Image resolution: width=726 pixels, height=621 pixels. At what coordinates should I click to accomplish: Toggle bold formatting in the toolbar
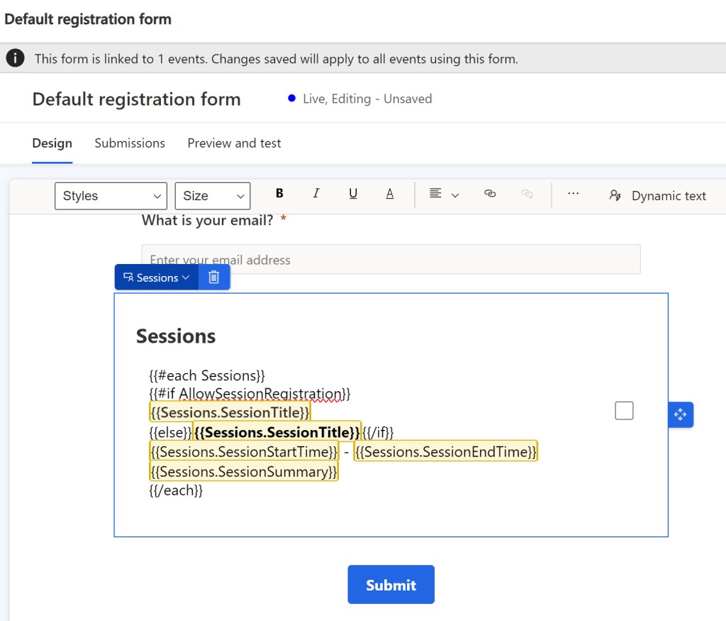279,194
